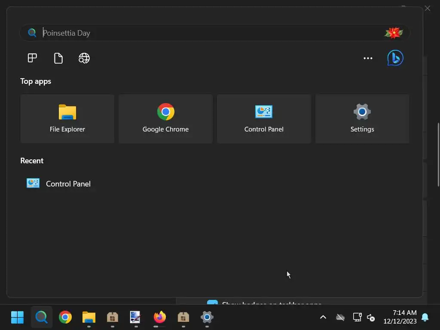
Task: Open Settings gear on the taskbar
Action: pyautogui.click(x=207, y=318)
